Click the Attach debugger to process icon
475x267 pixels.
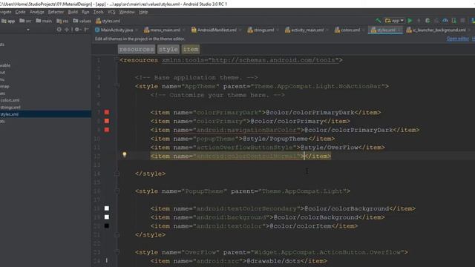[453, 21]
